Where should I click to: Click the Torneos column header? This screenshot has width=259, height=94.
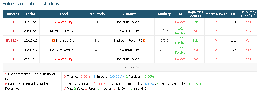tap(12, 14)
